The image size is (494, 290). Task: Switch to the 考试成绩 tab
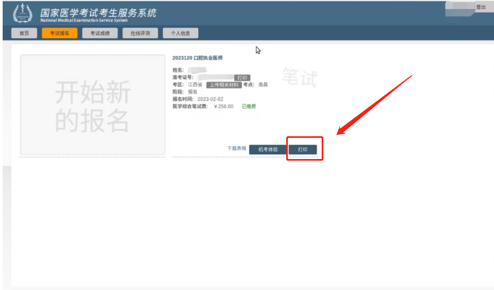tap(100, 33)
